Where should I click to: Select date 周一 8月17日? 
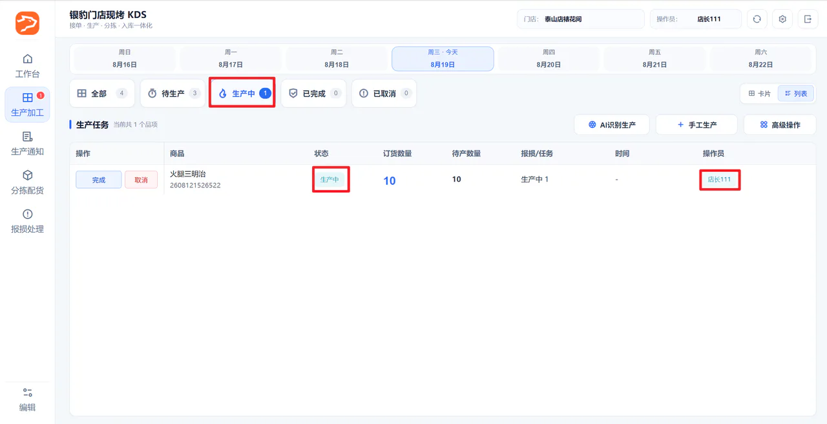coord(231,58)
